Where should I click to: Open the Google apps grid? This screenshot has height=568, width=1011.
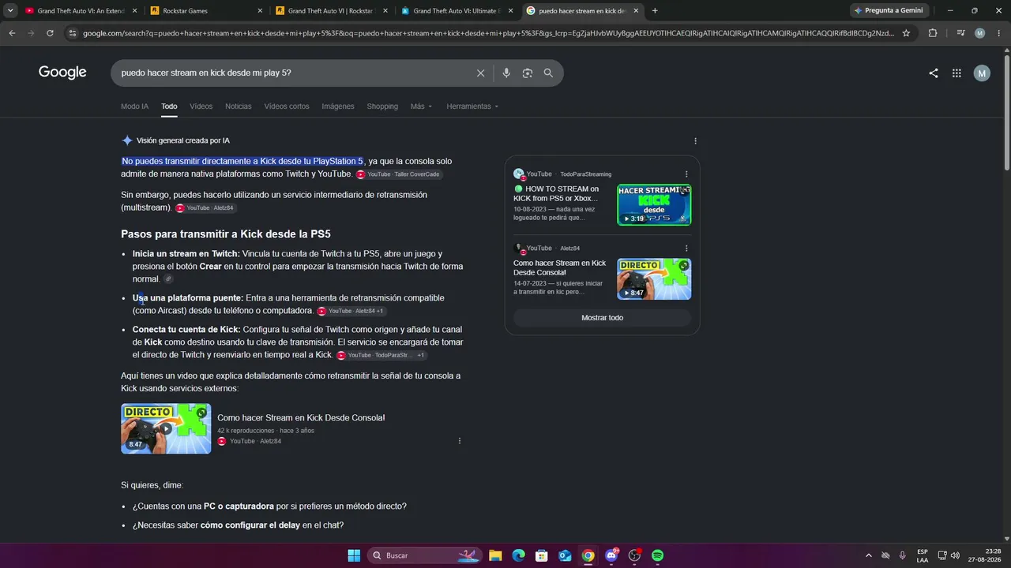click(x=957, y=73)
